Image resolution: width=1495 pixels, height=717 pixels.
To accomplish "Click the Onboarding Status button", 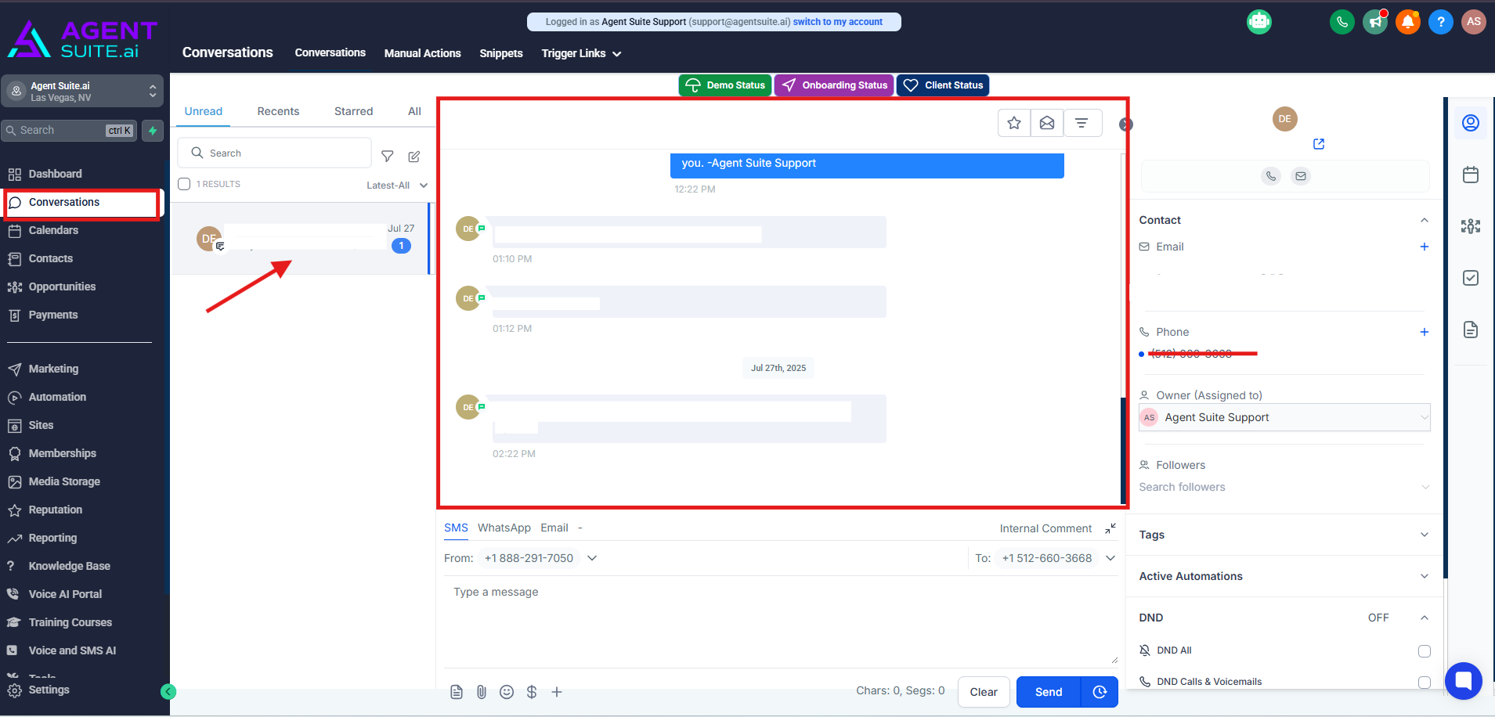I will (x=834, y=85).
